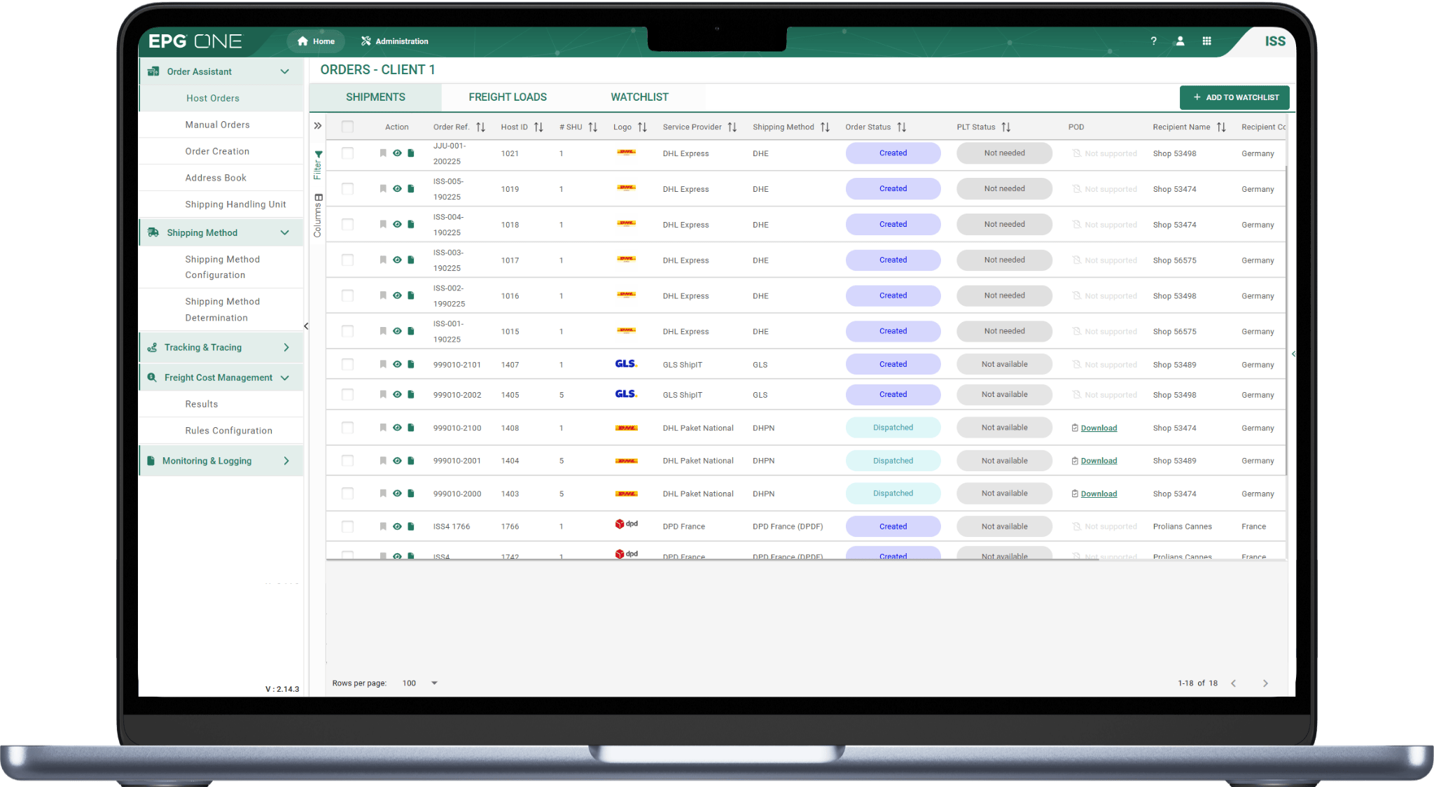Screen dimensions: 1434x787
Task: Collapse the Order Assistant section
Action: pyautogui.click(x=285, y=71)
